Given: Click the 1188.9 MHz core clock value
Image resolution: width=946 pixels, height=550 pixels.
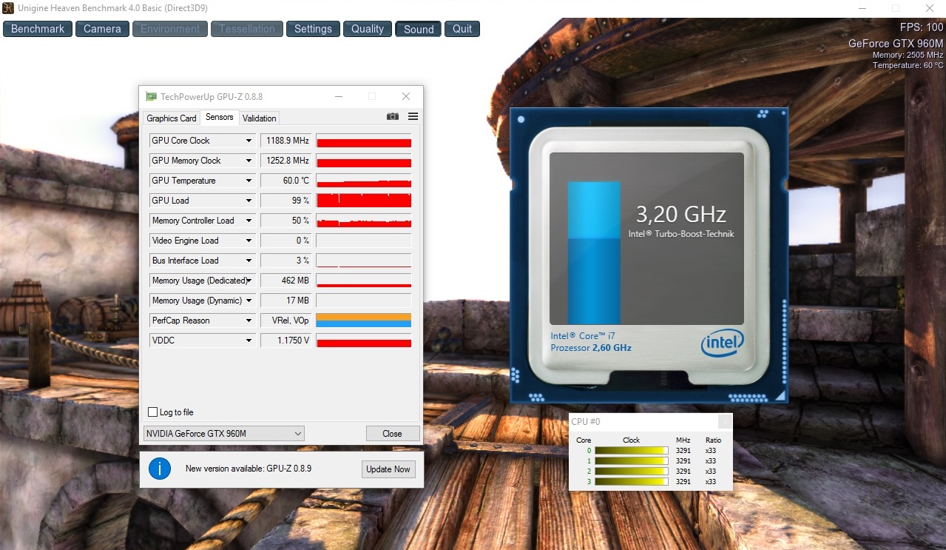Looking at the screenshot, I should (x=286, y=141).
